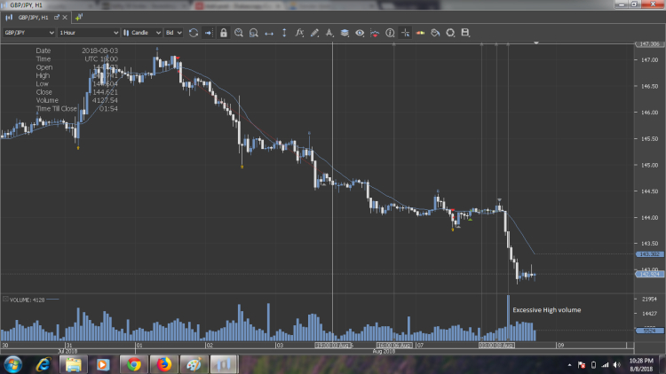The height and width of the screenshot is (374, 666).
Task: Click the red-yellow price marker icon
Action: [x=421, y=33]
